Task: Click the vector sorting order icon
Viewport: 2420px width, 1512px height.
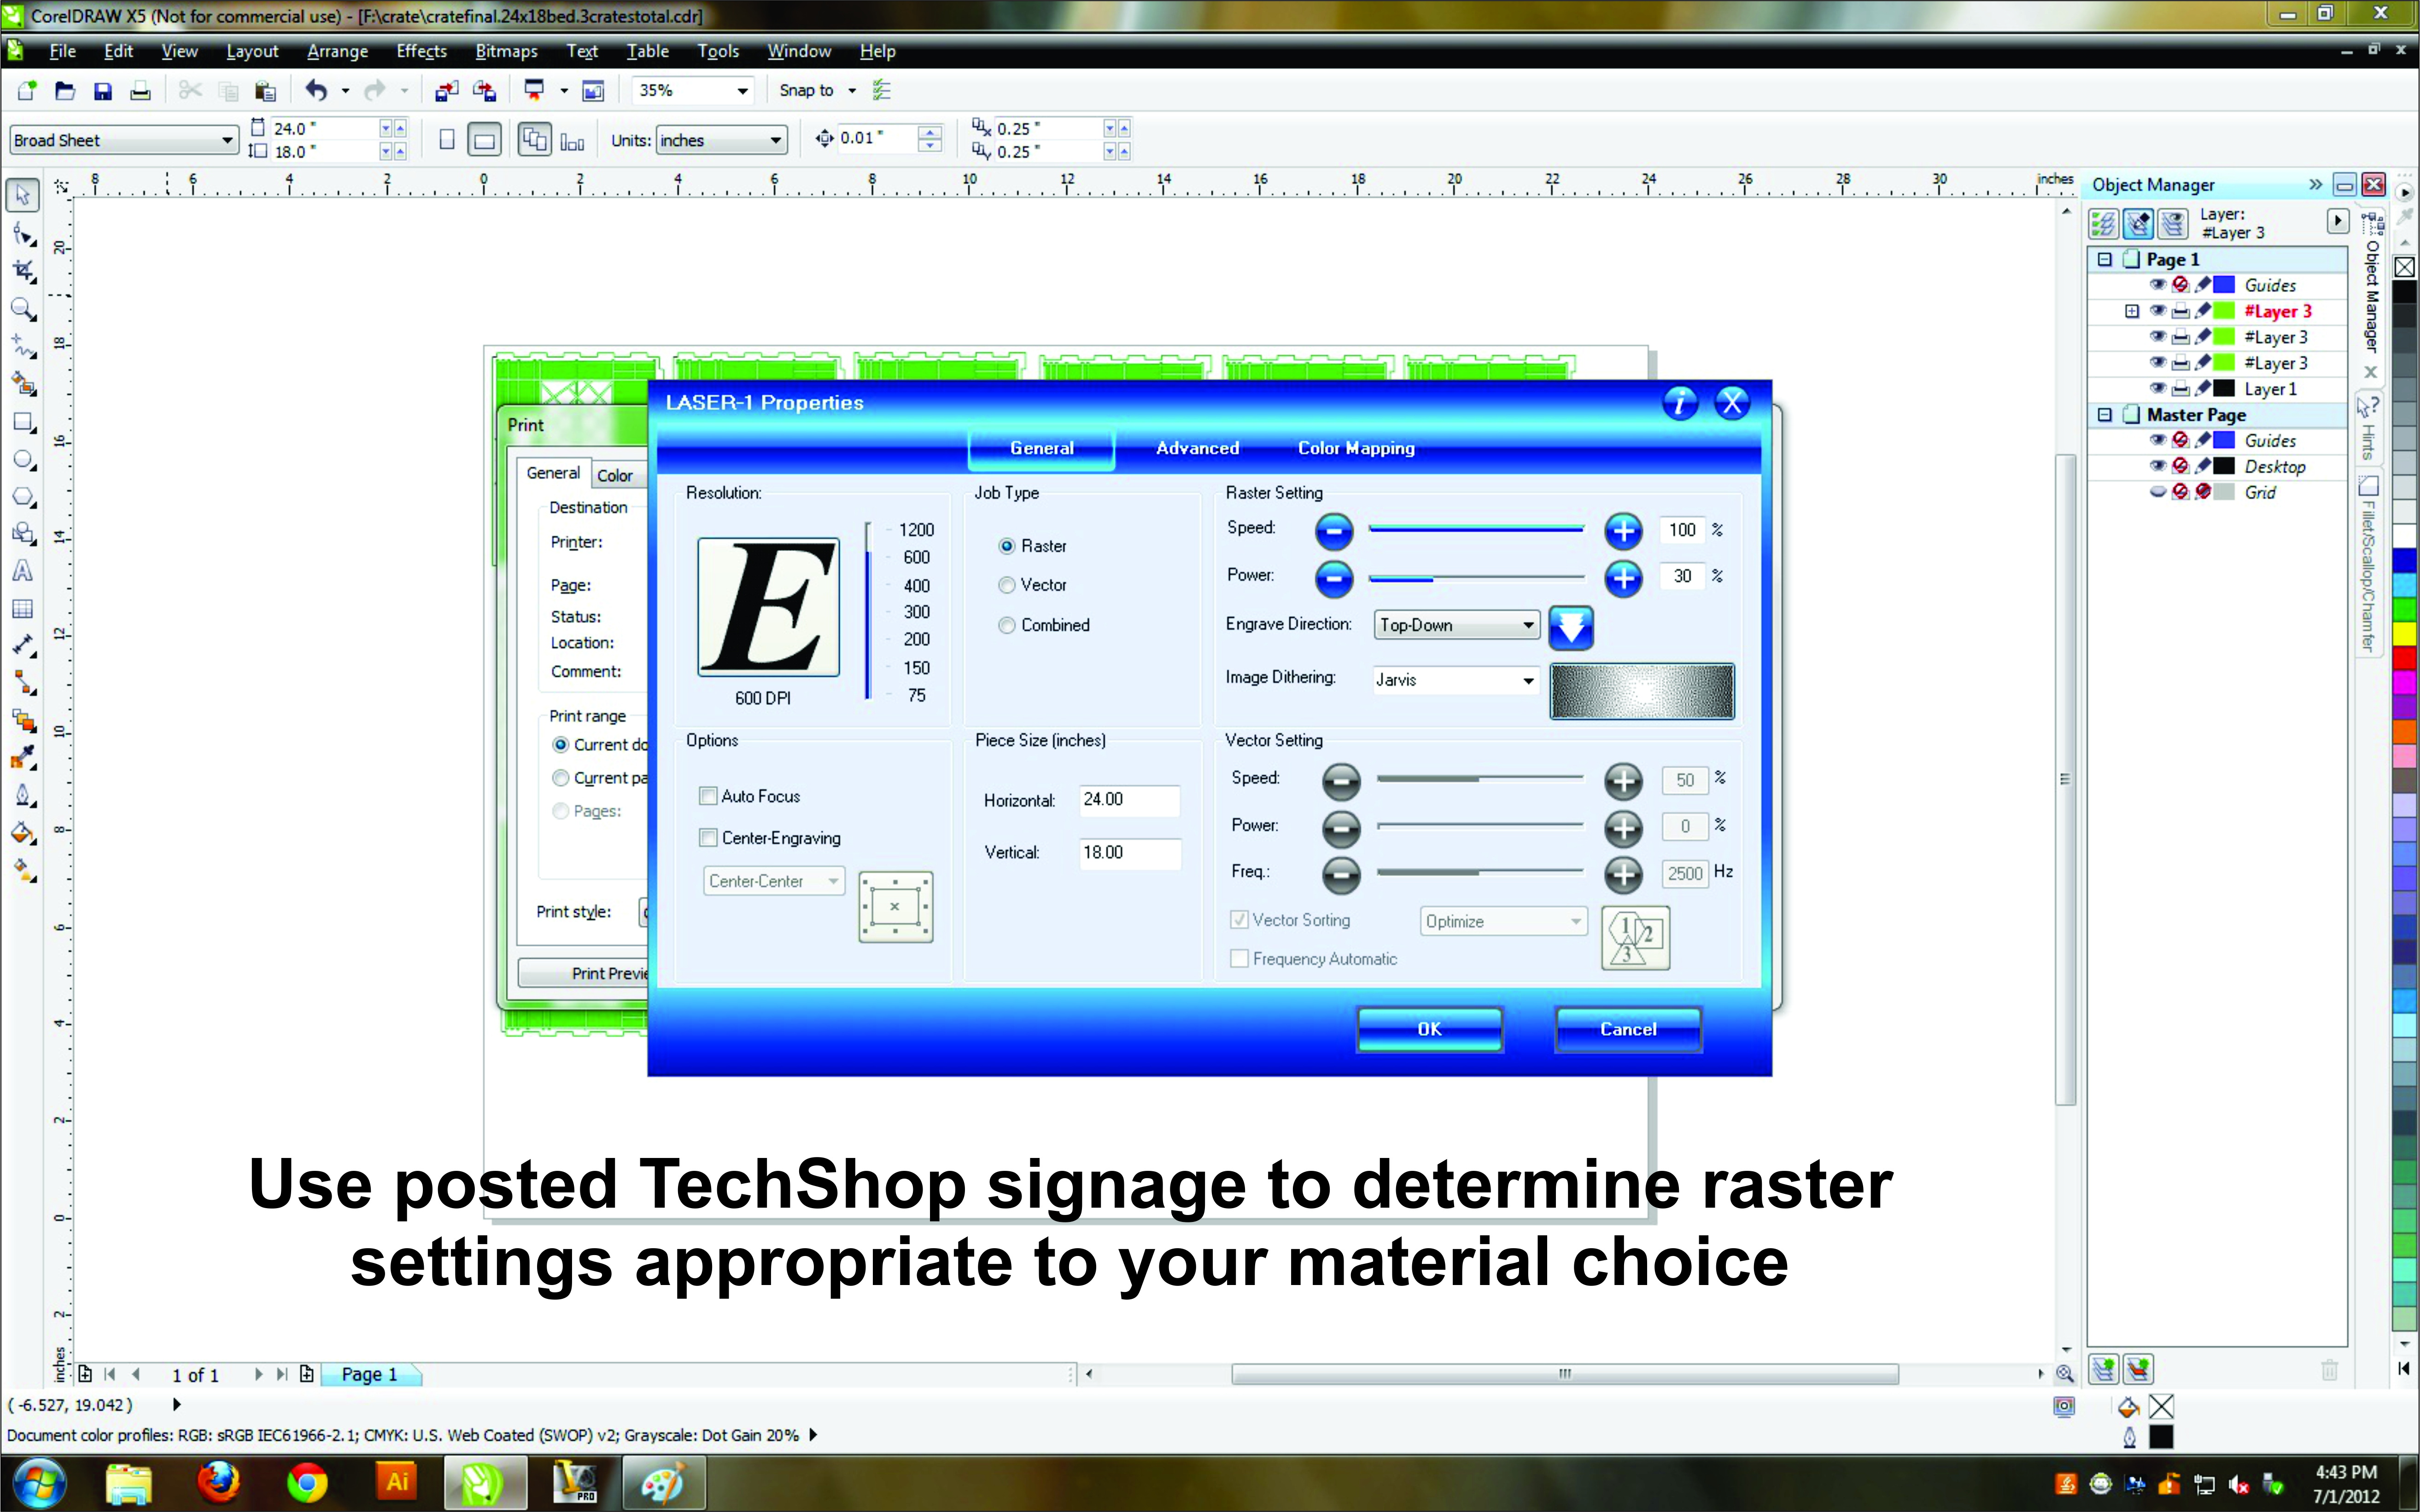Action: coord(1635,938)
